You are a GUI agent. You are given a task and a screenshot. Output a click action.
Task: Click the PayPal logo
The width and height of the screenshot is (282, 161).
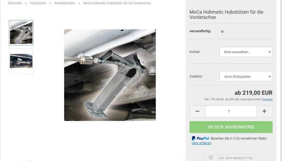point(200,138)
